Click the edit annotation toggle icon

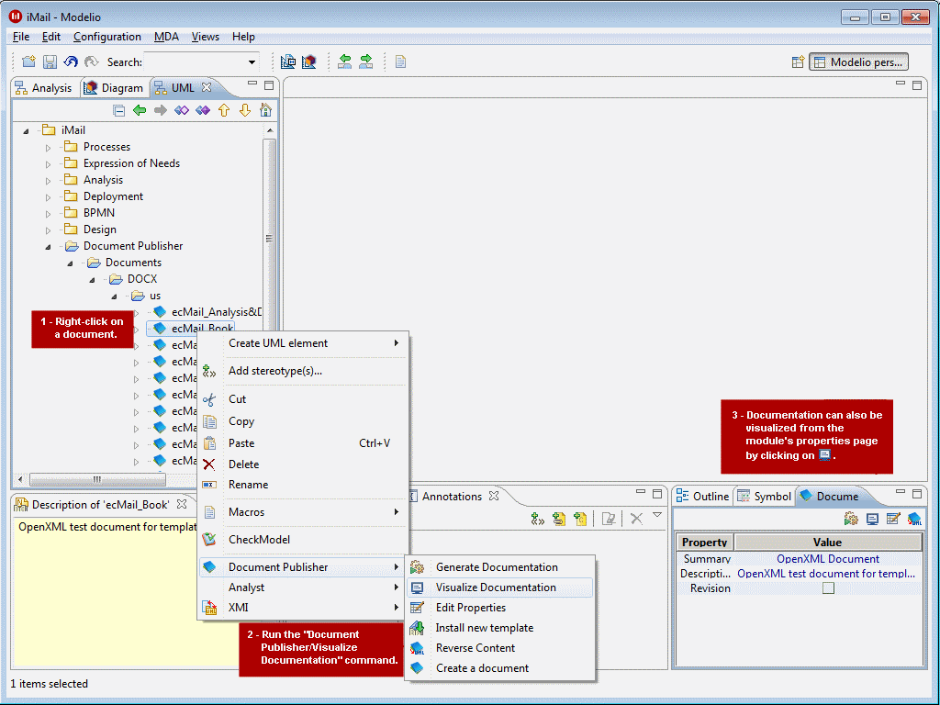pos(609,519)
